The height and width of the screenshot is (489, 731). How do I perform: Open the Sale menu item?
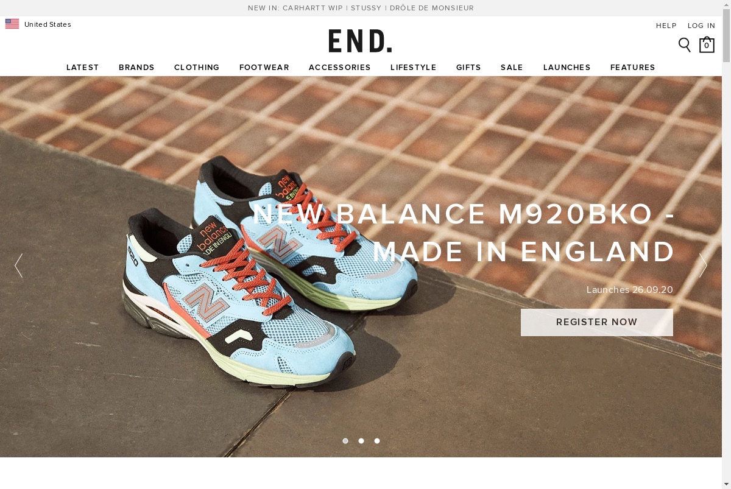512,68
